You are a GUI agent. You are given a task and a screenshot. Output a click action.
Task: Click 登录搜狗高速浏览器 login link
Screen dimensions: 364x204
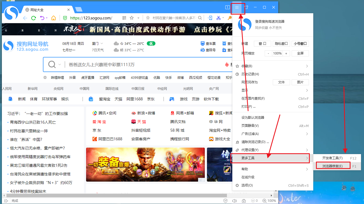270,22
